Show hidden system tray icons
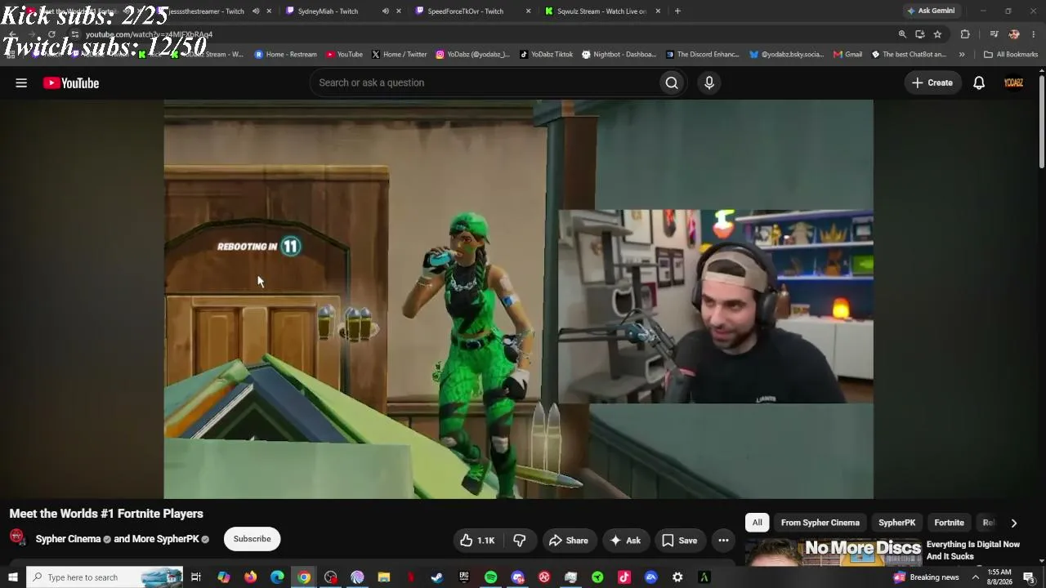 975,577
